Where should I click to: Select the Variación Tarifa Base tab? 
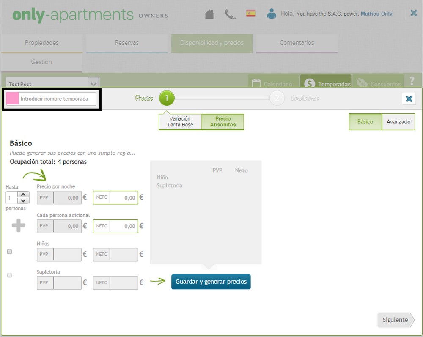(x=180, y=122)
